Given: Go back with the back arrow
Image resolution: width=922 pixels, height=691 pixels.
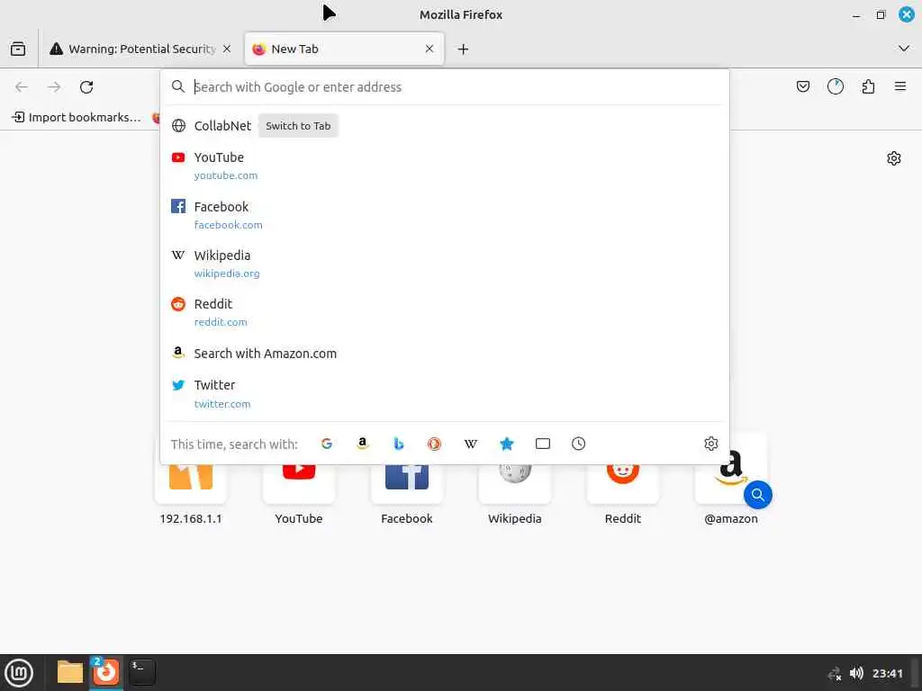Looking at the screenshot, I should coord(22,87).
